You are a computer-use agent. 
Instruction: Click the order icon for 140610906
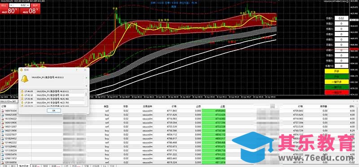(x=2, y=123)
